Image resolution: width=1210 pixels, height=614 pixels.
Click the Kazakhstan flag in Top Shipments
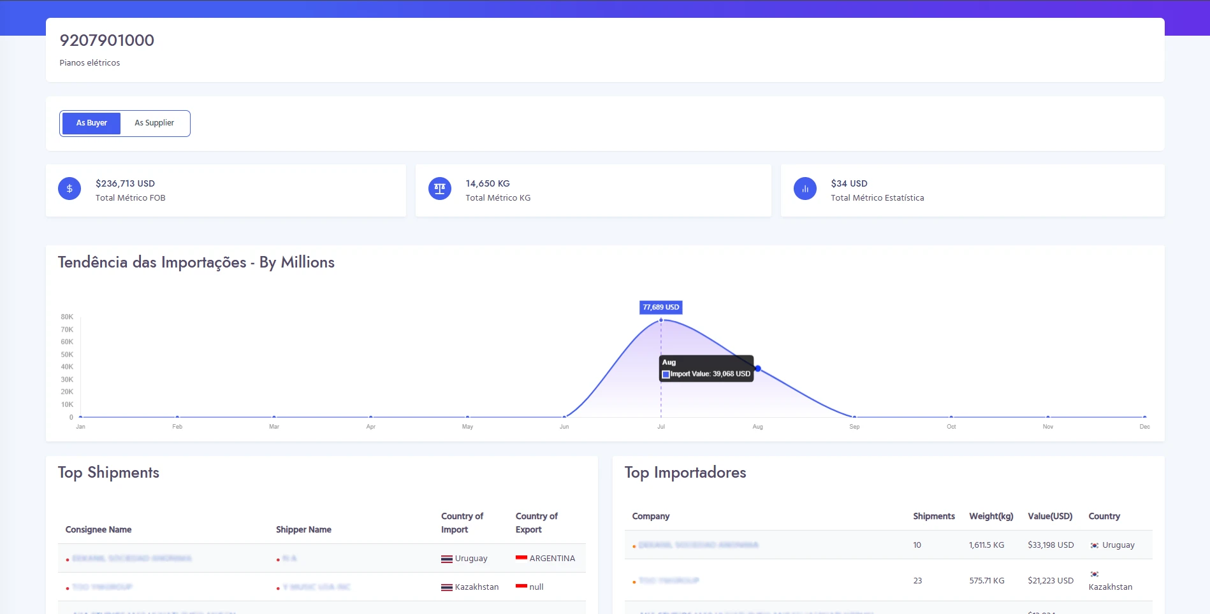(x=447, y=587)
